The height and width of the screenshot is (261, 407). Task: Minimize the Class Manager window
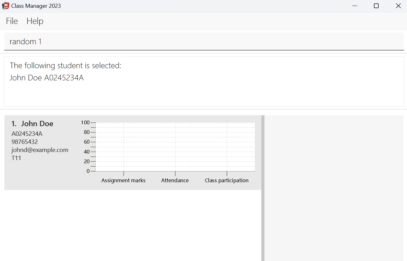(355, 6)
